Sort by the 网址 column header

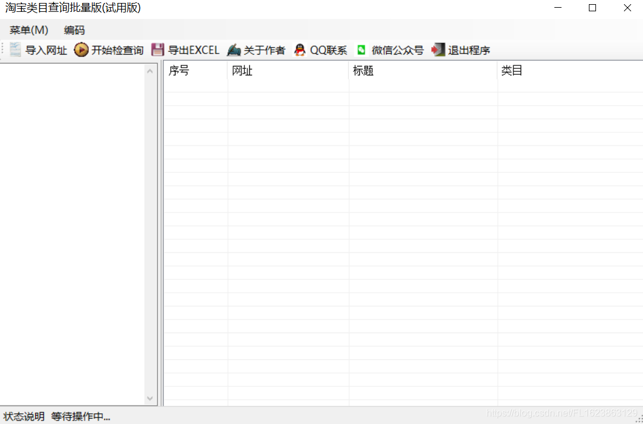pyautogui.click(x=288, y=71)
